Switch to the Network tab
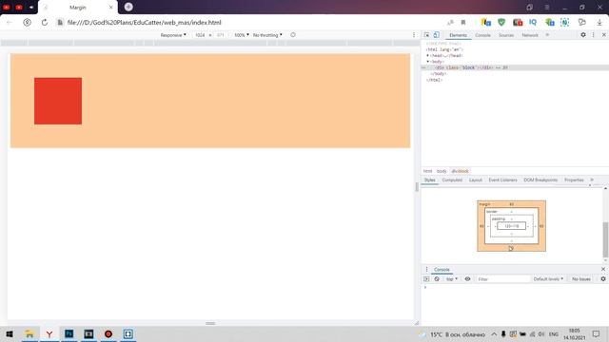This screenshot has width=609, height=342. click(530, 35)
